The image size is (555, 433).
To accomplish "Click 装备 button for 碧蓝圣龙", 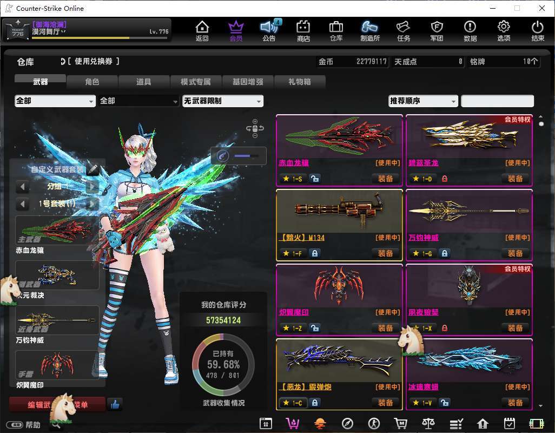I will 516,179.
